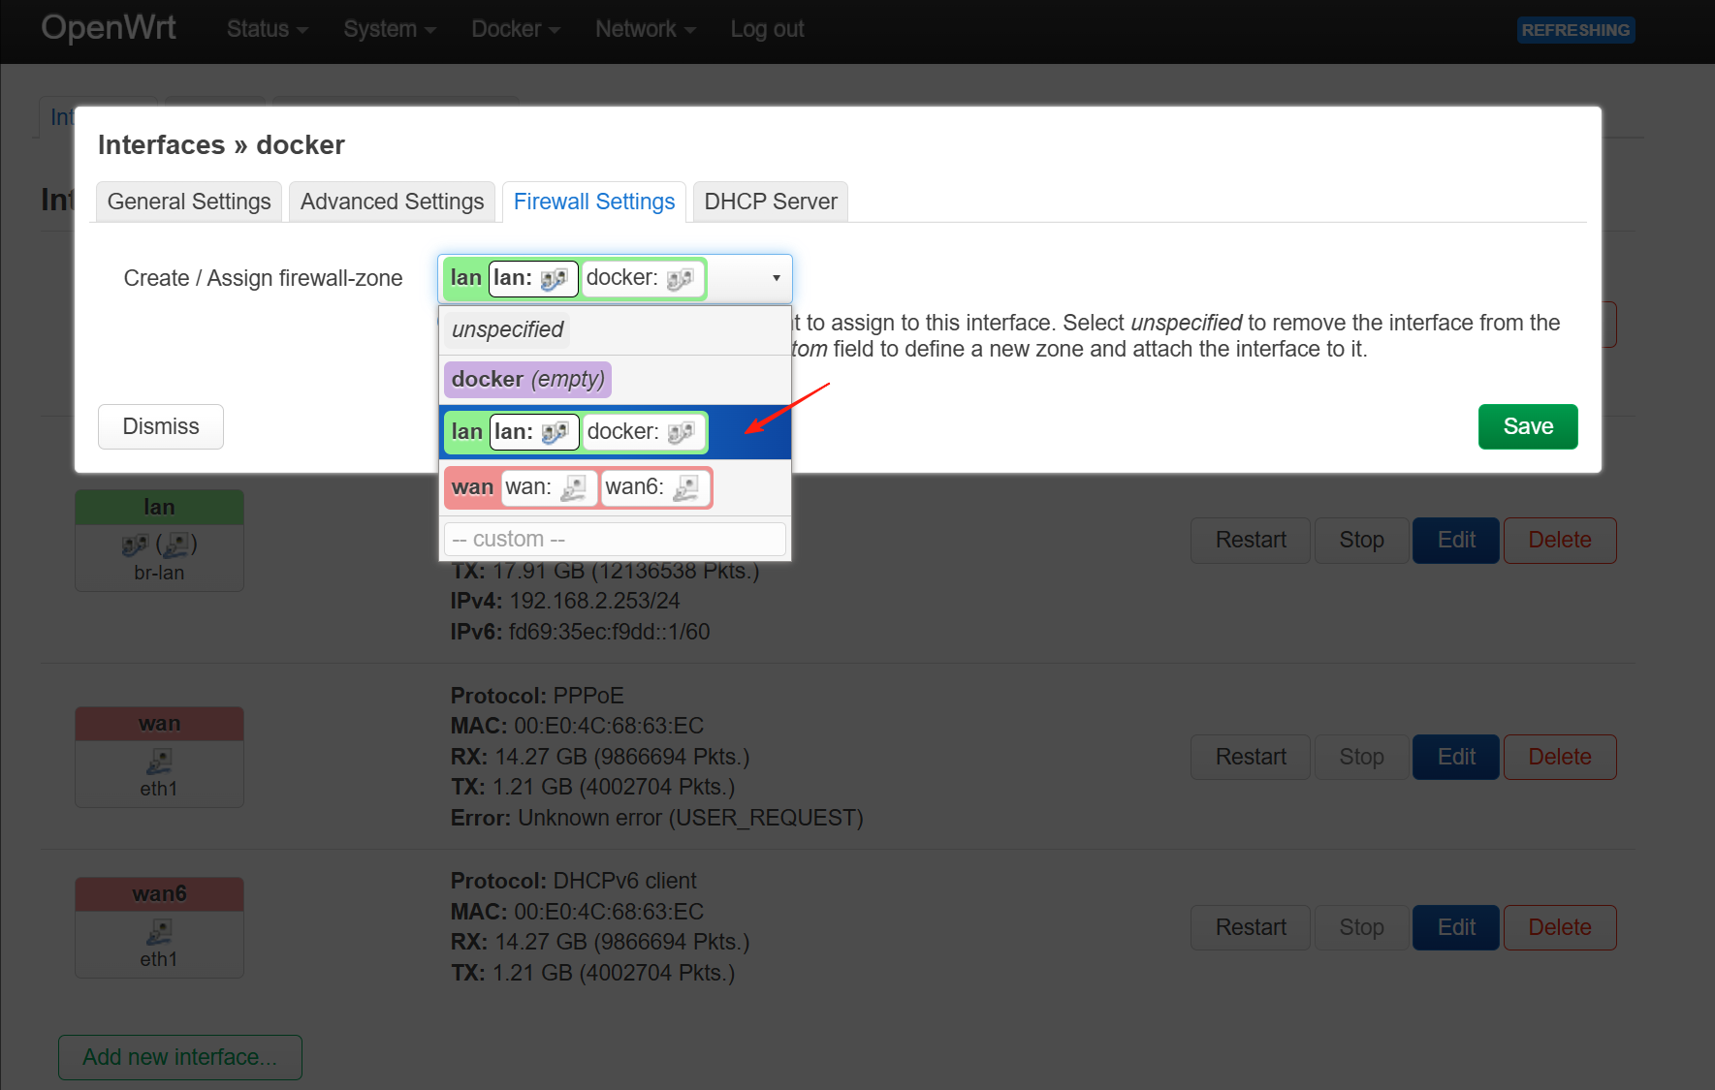Switch to the DHCP Server tab
The width and height of the screenshot is (1715, 1090).
coord(770,202)
